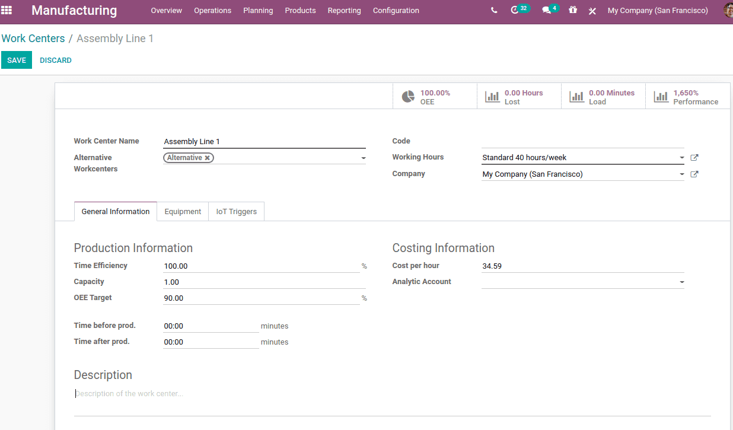Open the 0.00 Hours Lost stat button
This screenshot has height=430, width=733.
[519, 97]
